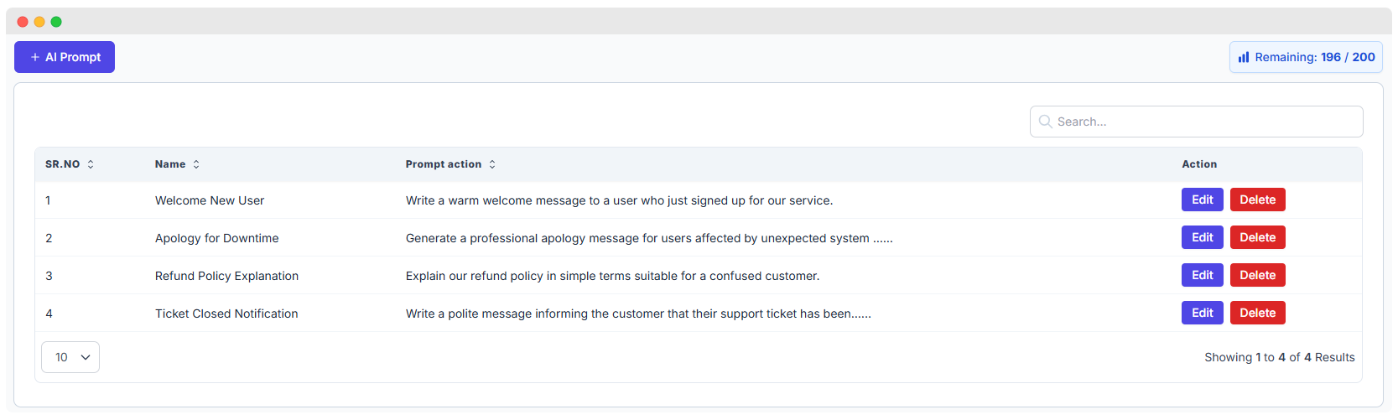Edit the Apology for Downtime prompt

tap(1202, 237)
